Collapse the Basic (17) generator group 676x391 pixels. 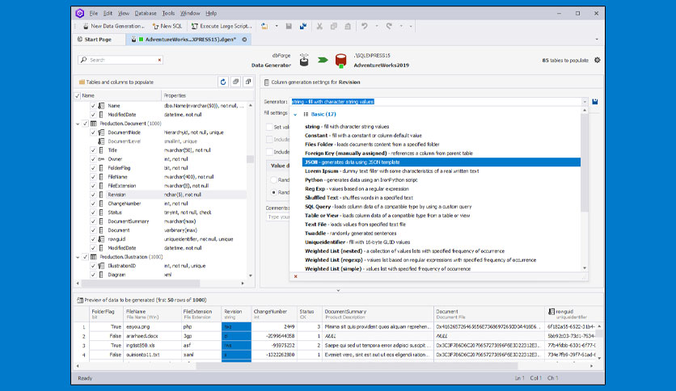295,115
